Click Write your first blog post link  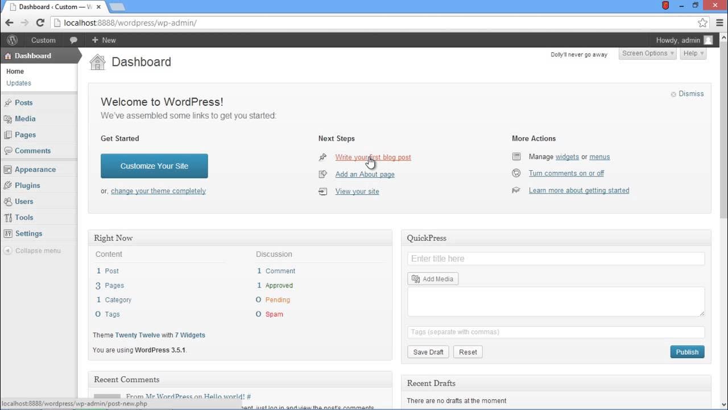click(x=373, y=157)
